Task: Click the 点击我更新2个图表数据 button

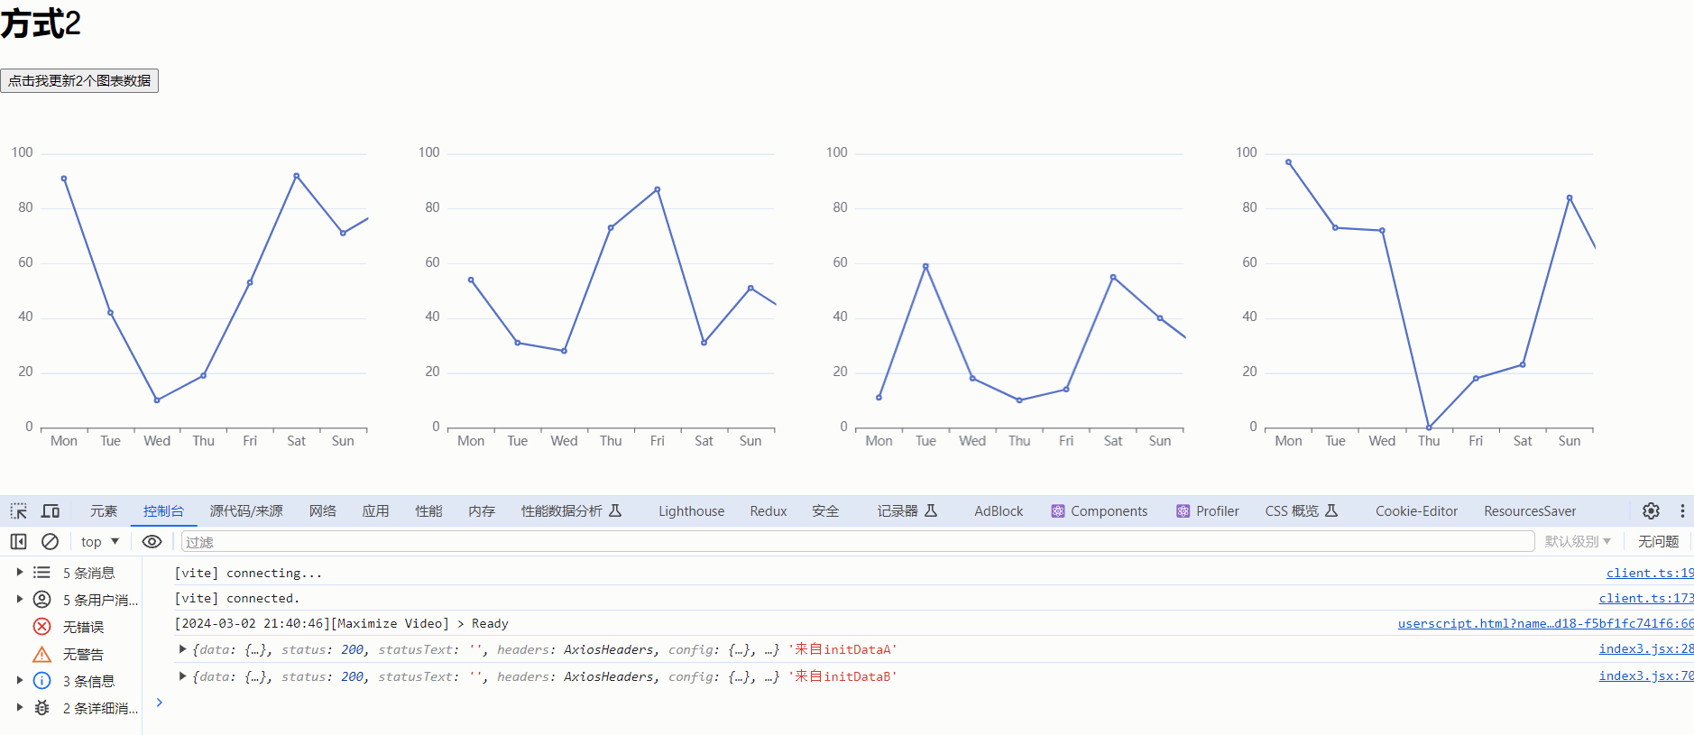Action: [x=79, y=81]
